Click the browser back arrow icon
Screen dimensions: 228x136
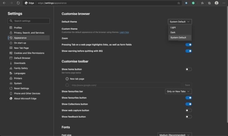coord(4,3)
